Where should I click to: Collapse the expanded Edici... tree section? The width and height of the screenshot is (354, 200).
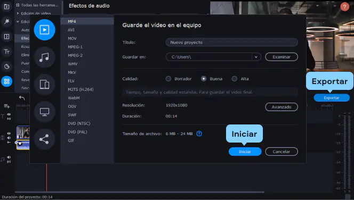tap(18, 22)
